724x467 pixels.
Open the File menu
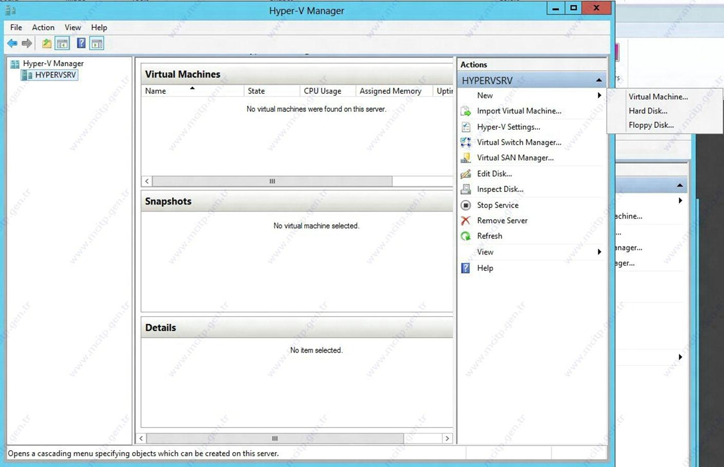16,27
